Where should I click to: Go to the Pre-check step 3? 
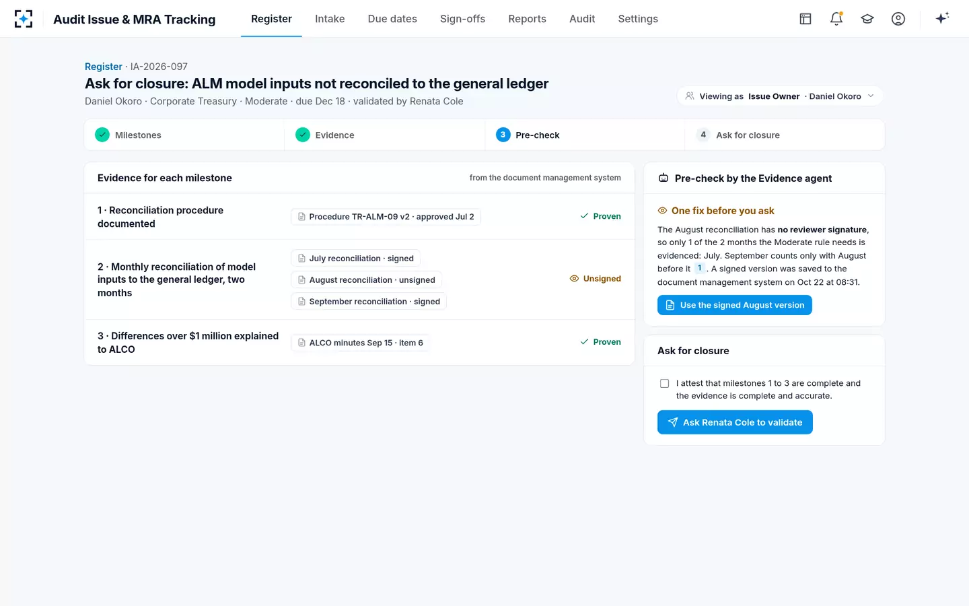point(584,135)
